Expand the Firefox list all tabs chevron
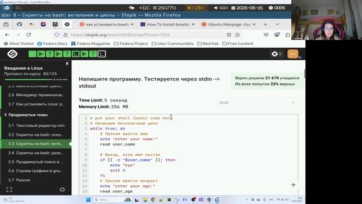 [277, 24]
